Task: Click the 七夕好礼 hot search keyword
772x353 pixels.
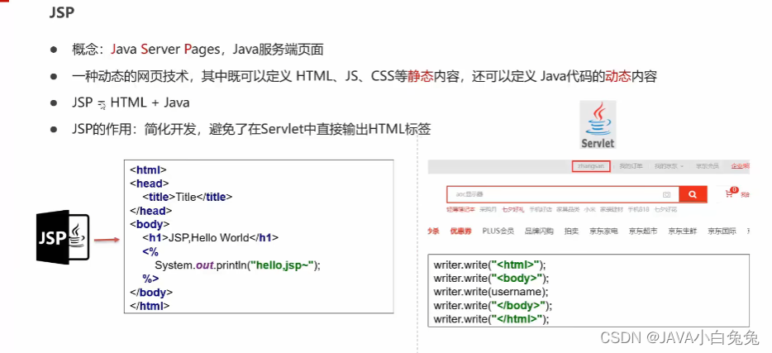Action: click(x=513, y=209)
